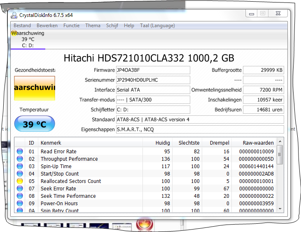Click the Buffergrootte value 29999 KB
301x232 pixels.
(264, 70)
